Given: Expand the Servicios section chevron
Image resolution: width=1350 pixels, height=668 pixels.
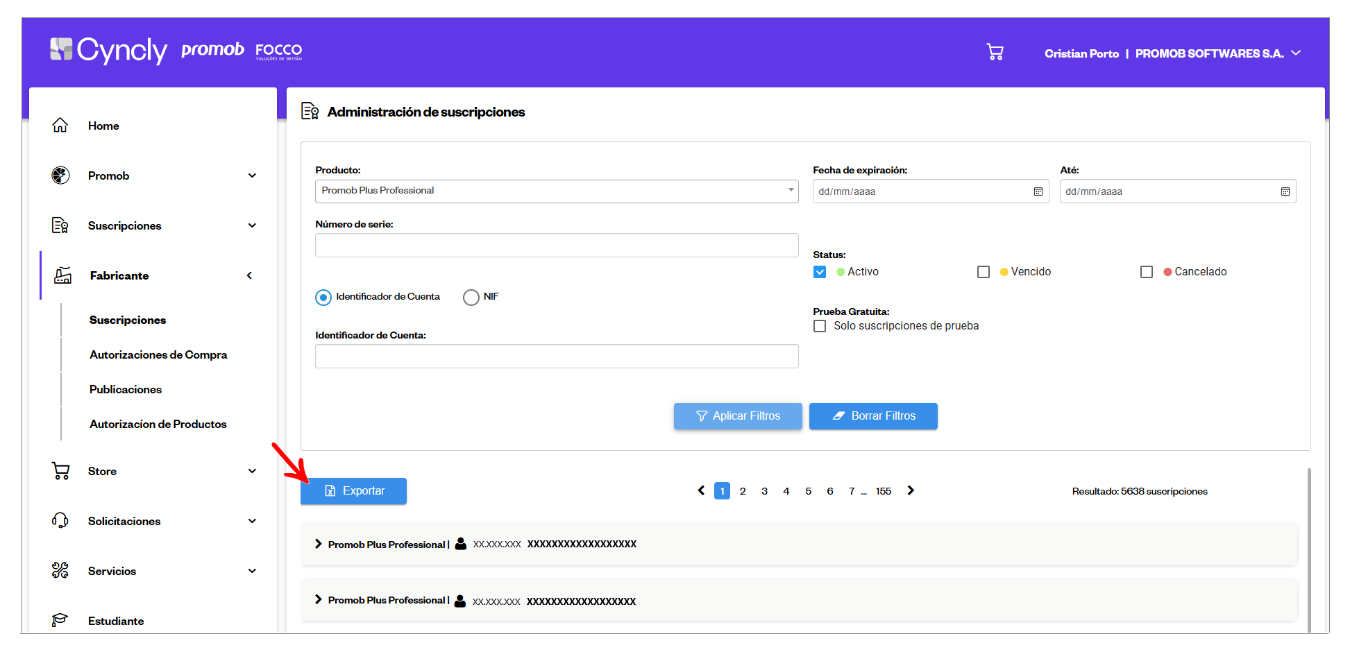Looking at the screenshot, I should point(252,571).
